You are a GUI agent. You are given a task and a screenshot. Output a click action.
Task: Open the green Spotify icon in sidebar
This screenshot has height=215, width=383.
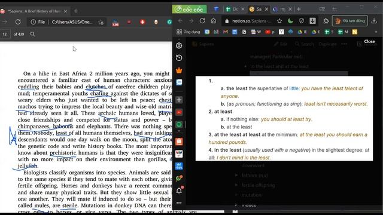pyautogui.click(x=179, y=125)
